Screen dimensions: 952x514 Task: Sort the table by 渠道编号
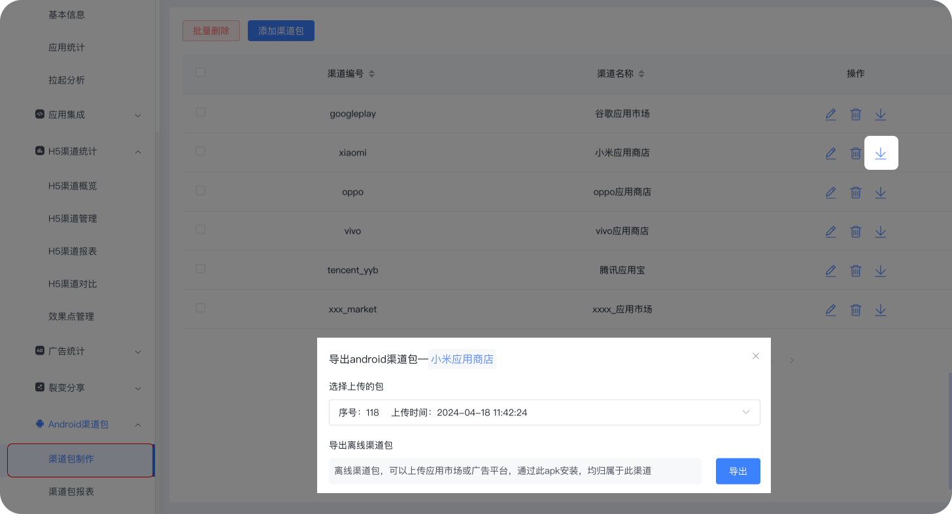(371, 73)
